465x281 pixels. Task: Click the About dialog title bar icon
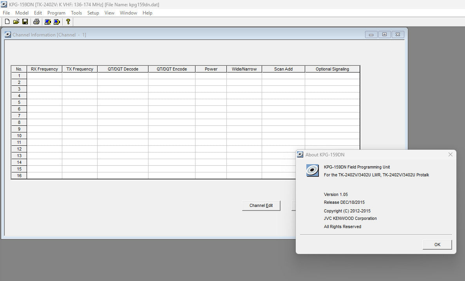(300, 154)
